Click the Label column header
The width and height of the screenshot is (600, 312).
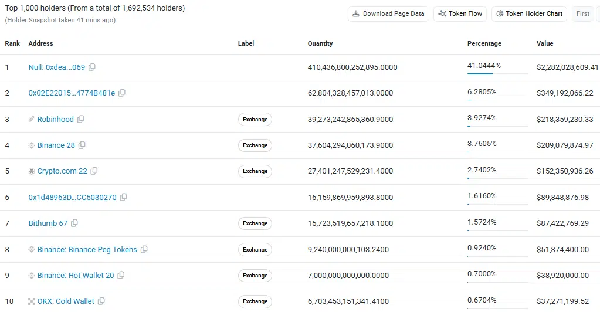point(246,43)
